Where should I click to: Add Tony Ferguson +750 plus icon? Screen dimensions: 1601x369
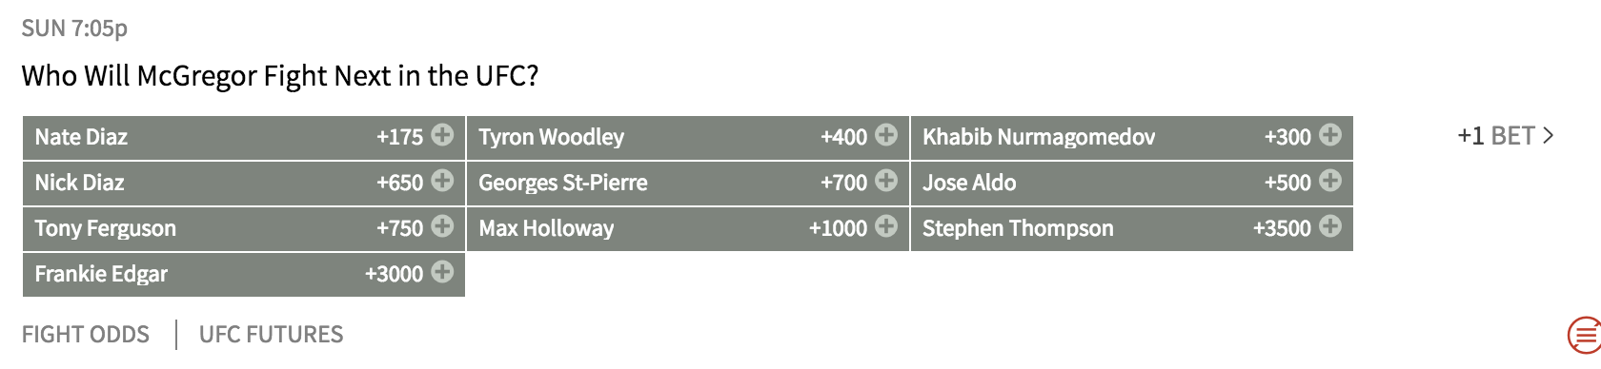point(442,226)
